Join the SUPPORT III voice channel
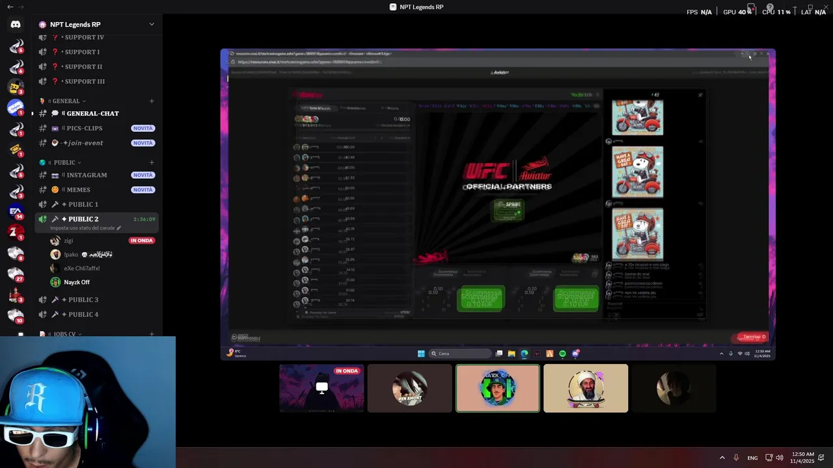The width and height of the screenshot is (833, 468). point(97,81)
